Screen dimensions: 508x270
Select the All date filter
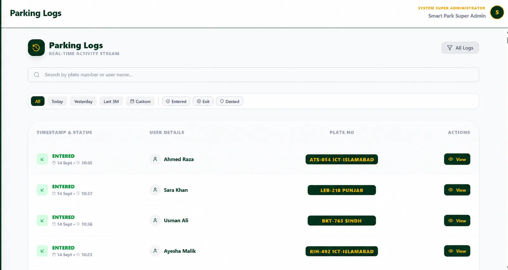pyautogui.click(x=38, y=101)
